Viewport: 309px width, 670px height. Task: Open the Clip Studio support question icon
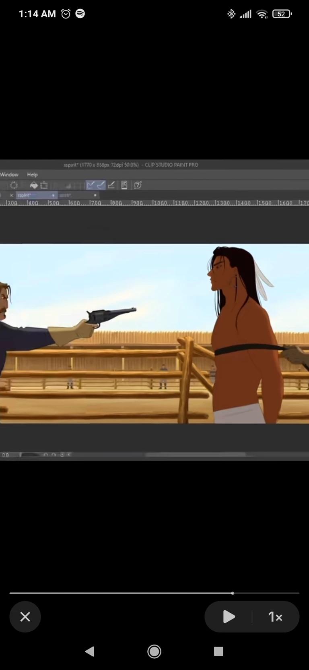[x=138, y=185]
